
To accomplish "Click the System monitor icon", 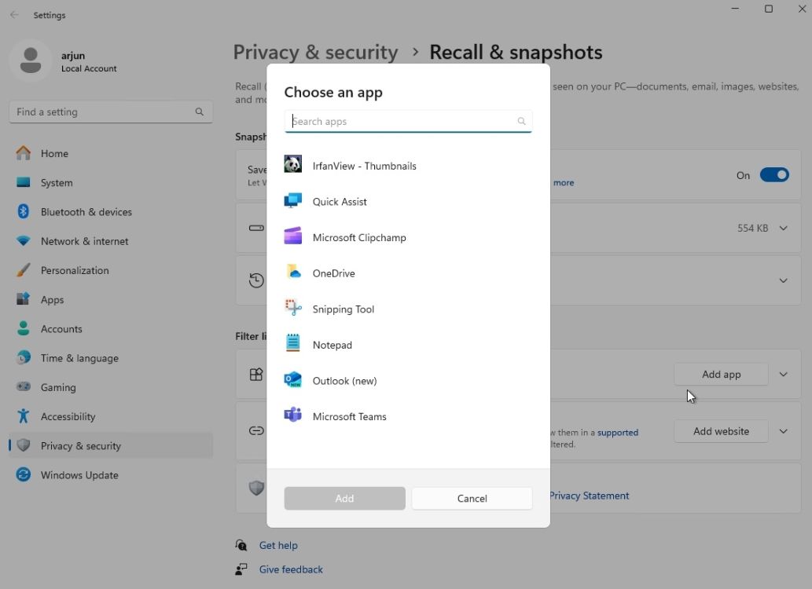I will point(24,182).
